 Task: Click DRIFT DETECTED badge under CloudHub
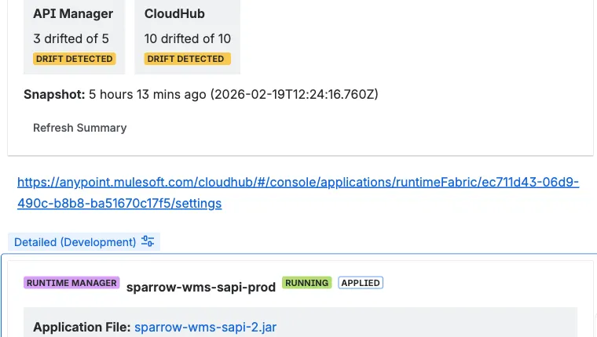(x=186, y=59)
